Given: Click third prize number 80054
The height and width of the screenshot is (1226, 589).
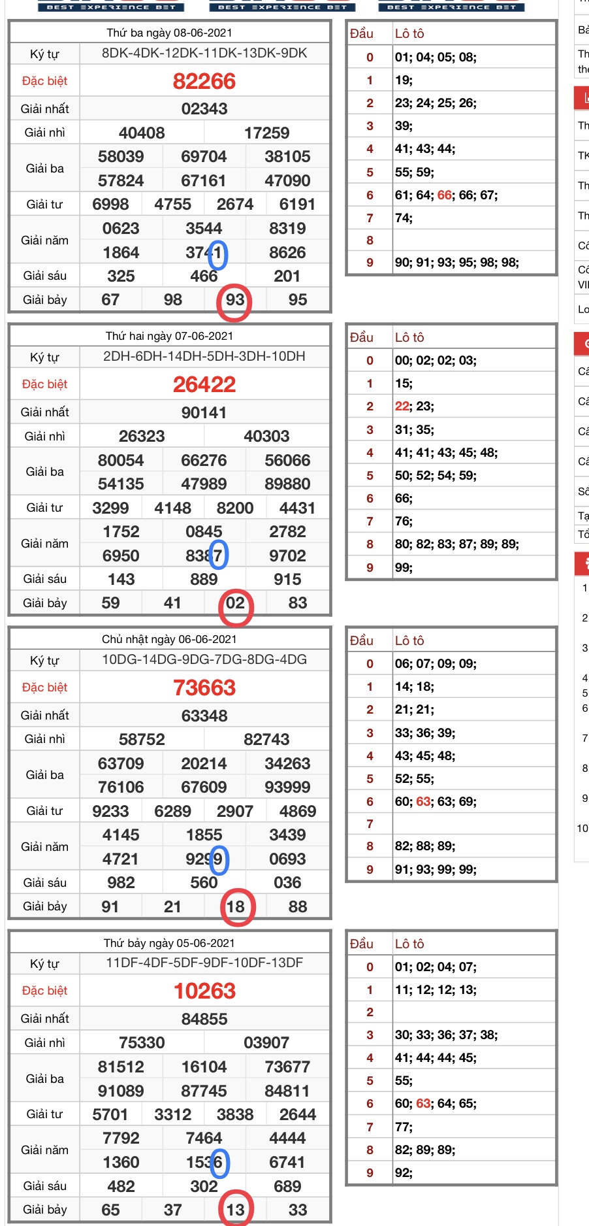Looking at the screenshot, I should coord(121,460).
